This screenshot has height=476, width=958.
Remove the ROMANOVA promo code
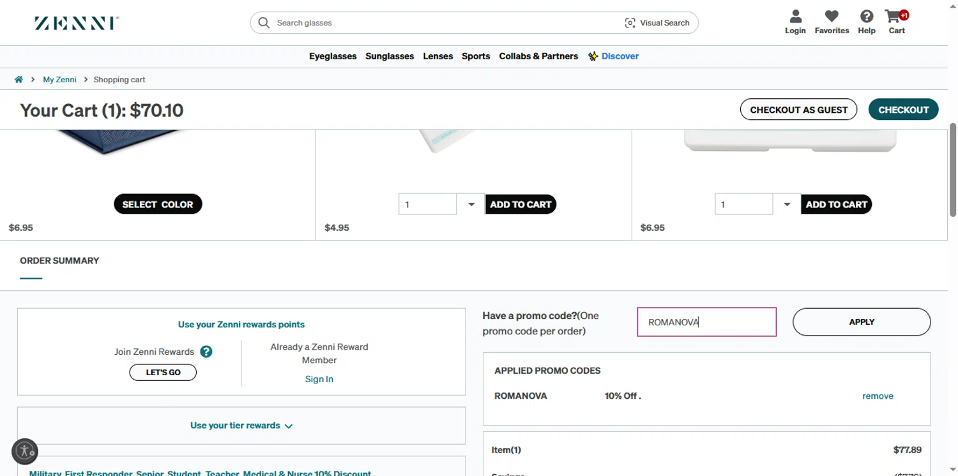pyautogui.click(x=878, y=396)
